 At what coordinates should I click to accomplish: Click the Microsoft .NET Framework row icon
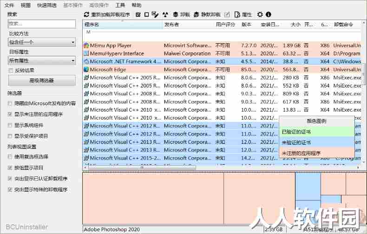[x=86, y=61]
